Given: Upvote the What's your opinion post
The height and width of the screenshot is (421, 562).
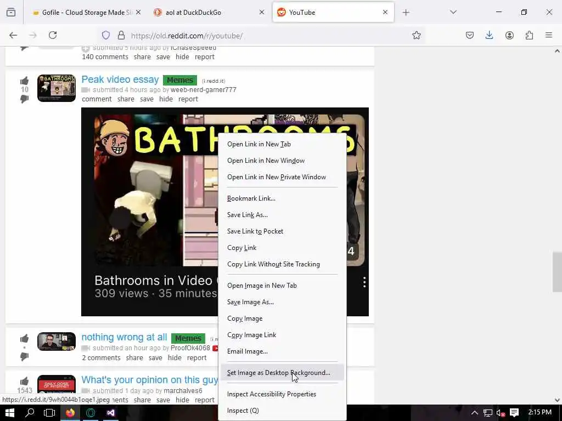Looking at the screenshot, I should coord(24,381).
